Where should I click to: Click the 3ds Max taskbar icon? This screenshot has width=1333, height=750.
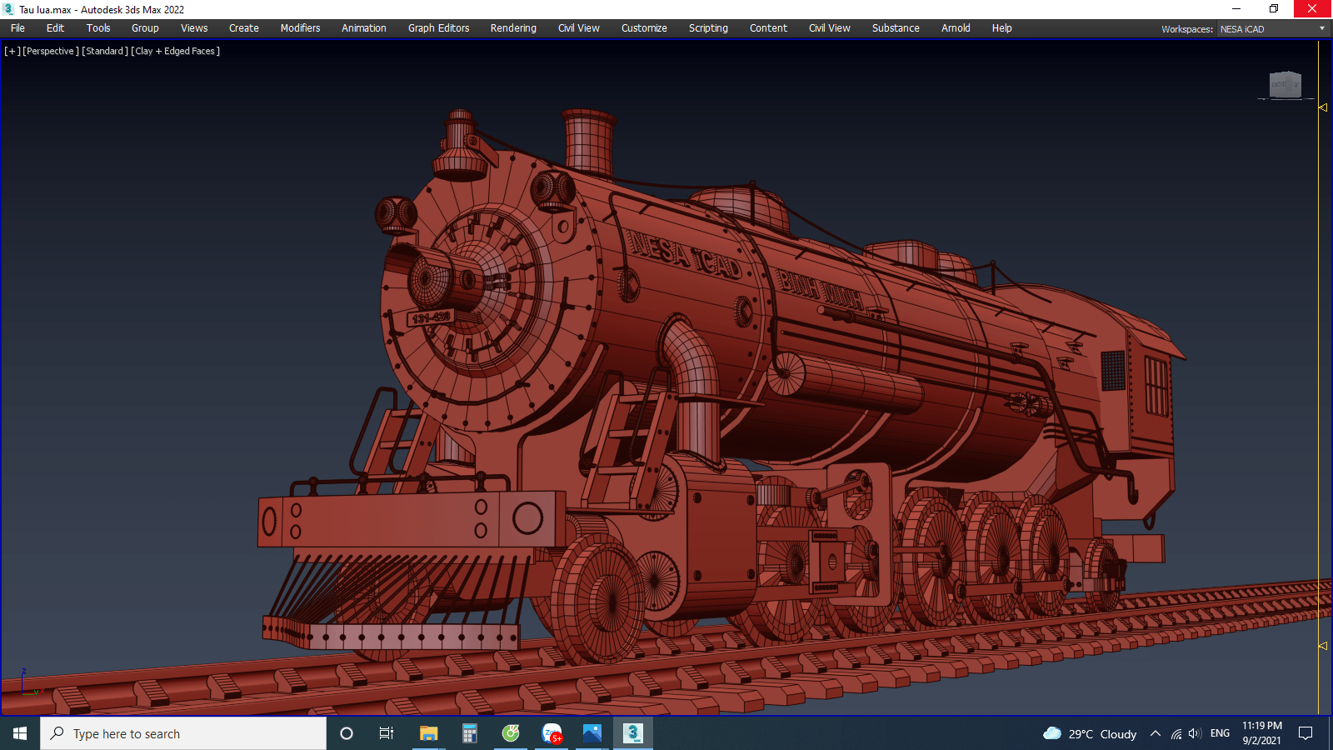point(633,733)
